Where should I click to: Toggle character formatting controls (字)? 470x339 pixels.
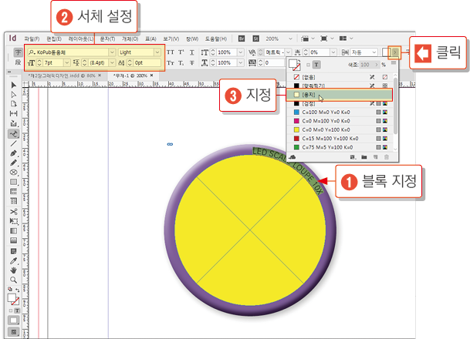pyautogui.click(x=18, y=52)
